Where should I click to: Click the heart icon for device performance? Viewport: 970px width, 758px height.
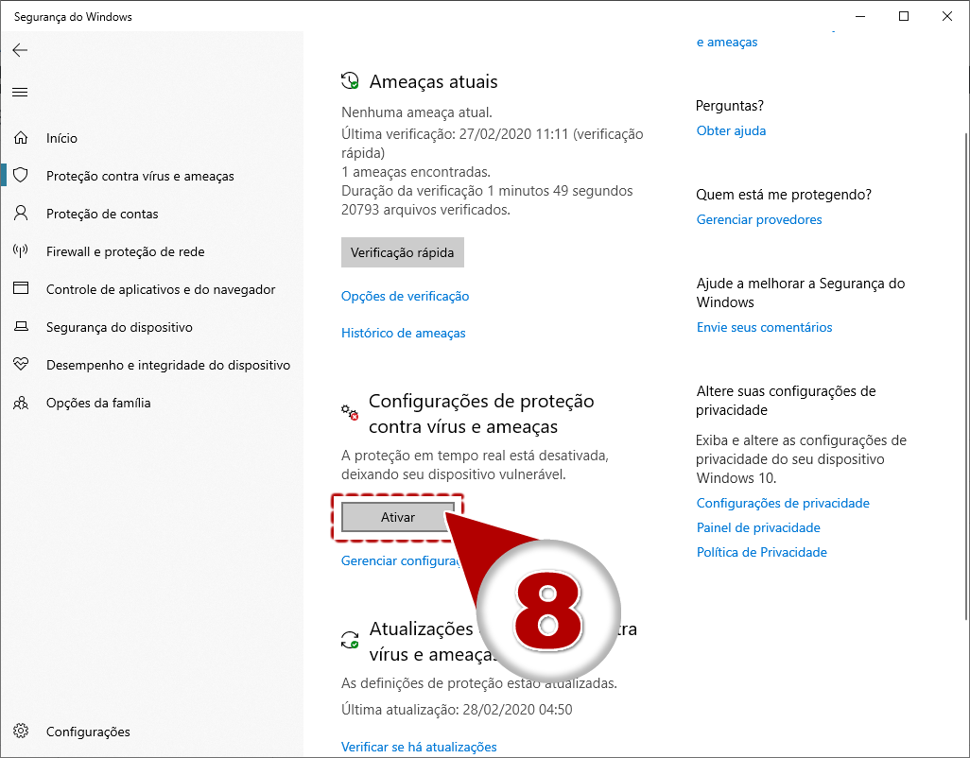pos(21,364)
